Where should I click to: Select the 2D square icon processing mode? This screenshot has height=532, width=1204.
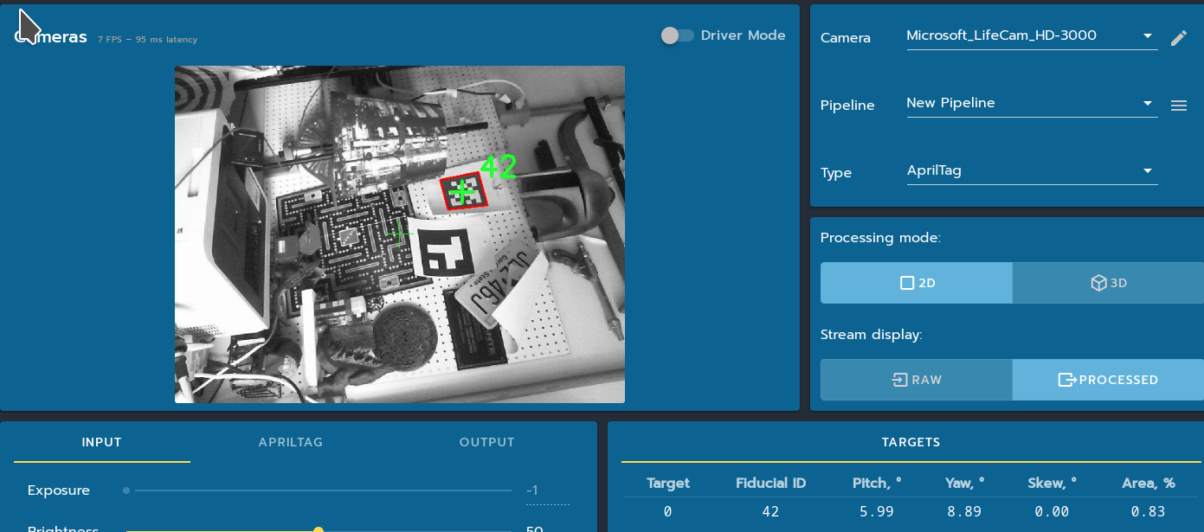907,282
